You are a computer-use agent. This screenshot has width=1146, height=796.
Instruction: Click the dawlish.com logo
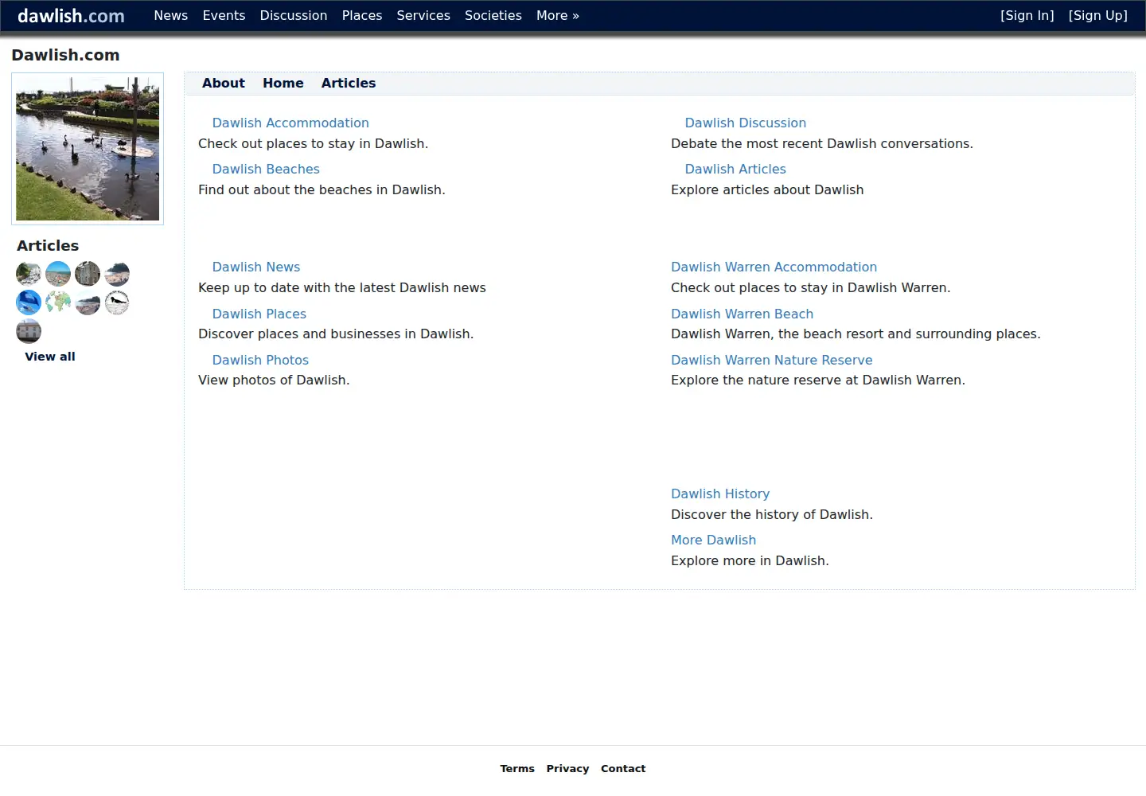[71, 15]
